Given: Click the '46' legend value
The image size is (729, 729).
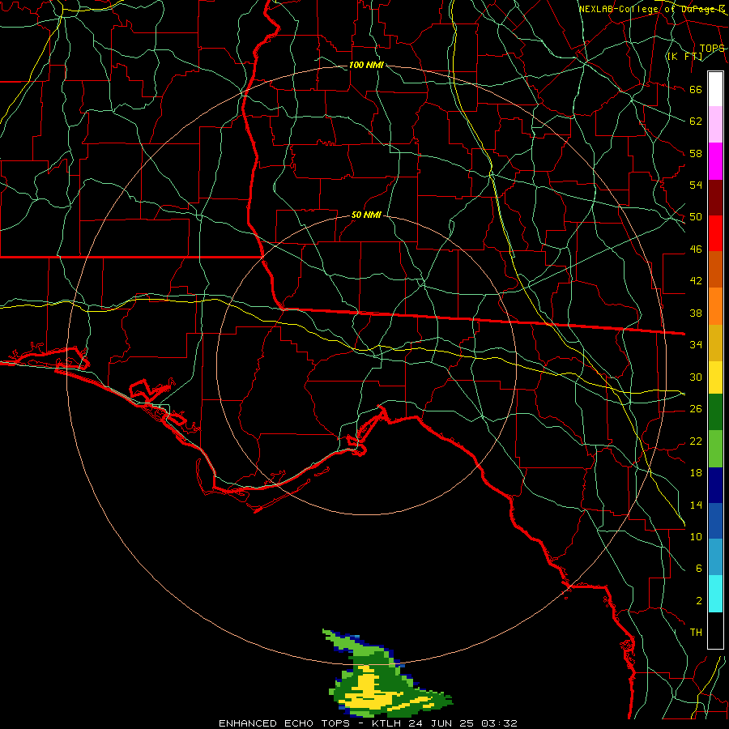Looking at the screenshot, I should [696, 249].
